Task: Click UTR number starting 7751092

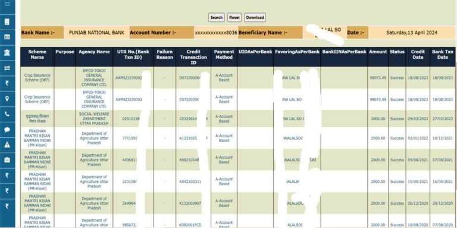Action: [130, 138]
